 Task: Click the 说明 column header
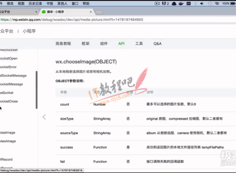coord(150,92)
